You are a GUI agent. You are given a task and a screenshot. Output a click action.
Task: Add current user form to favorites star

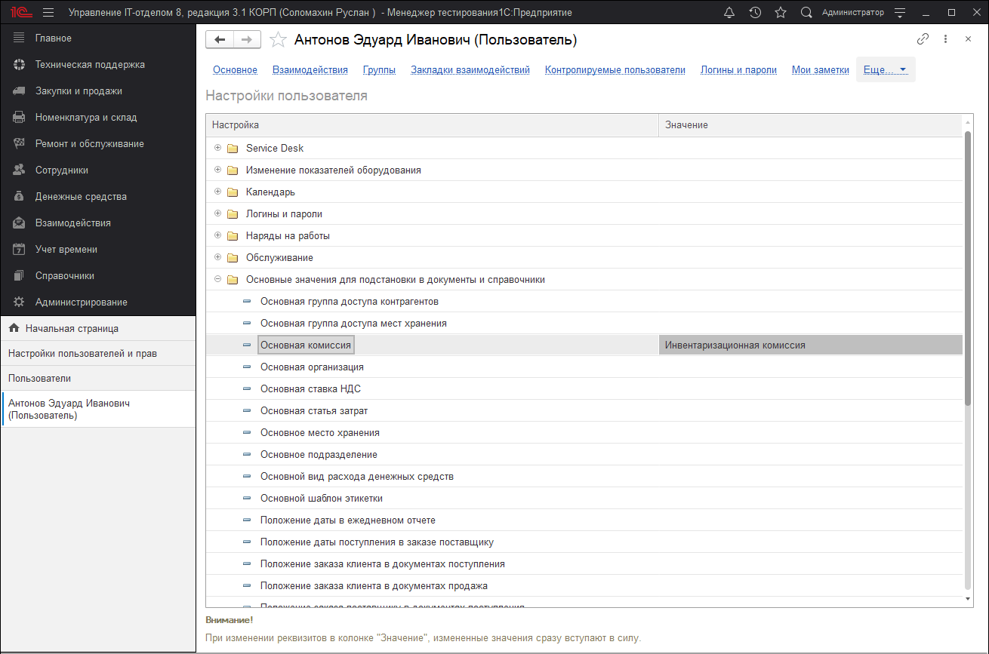pyautogui.click(x=278, y=40)
